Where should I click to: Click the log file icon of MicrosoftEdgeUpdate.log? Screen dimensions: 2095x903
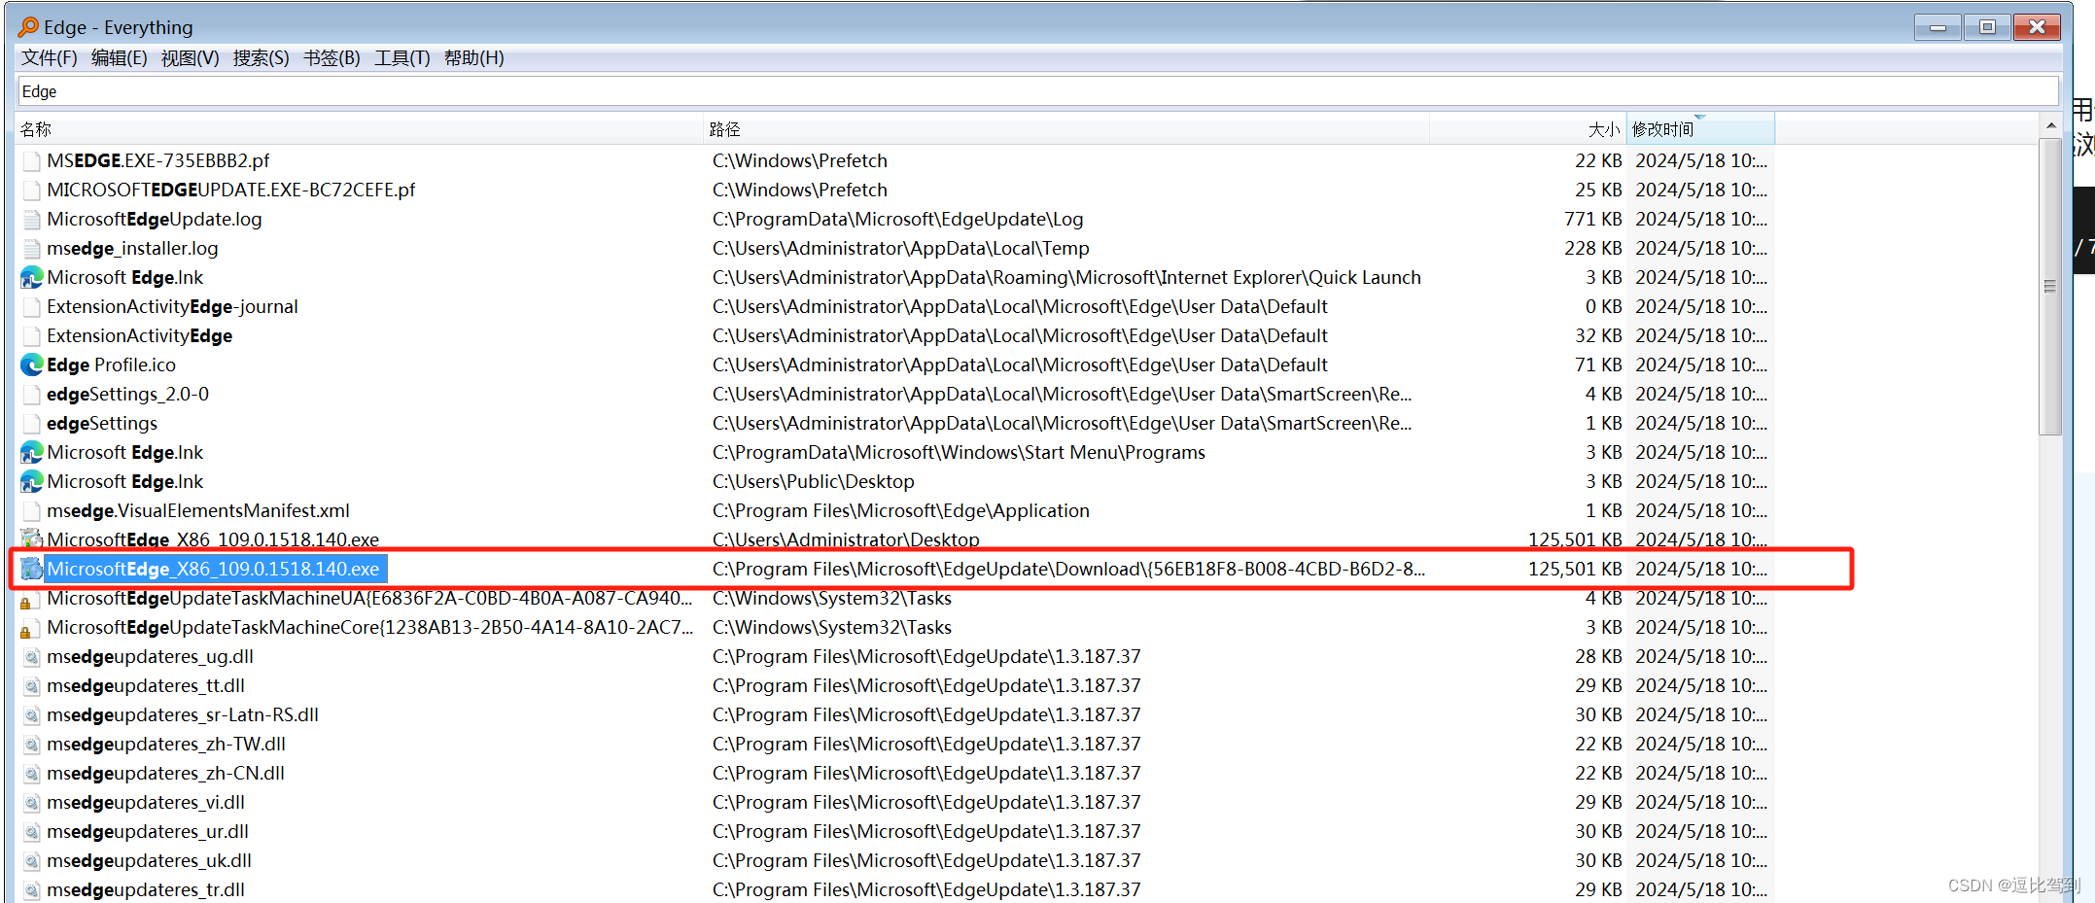(x=32, y=220)
